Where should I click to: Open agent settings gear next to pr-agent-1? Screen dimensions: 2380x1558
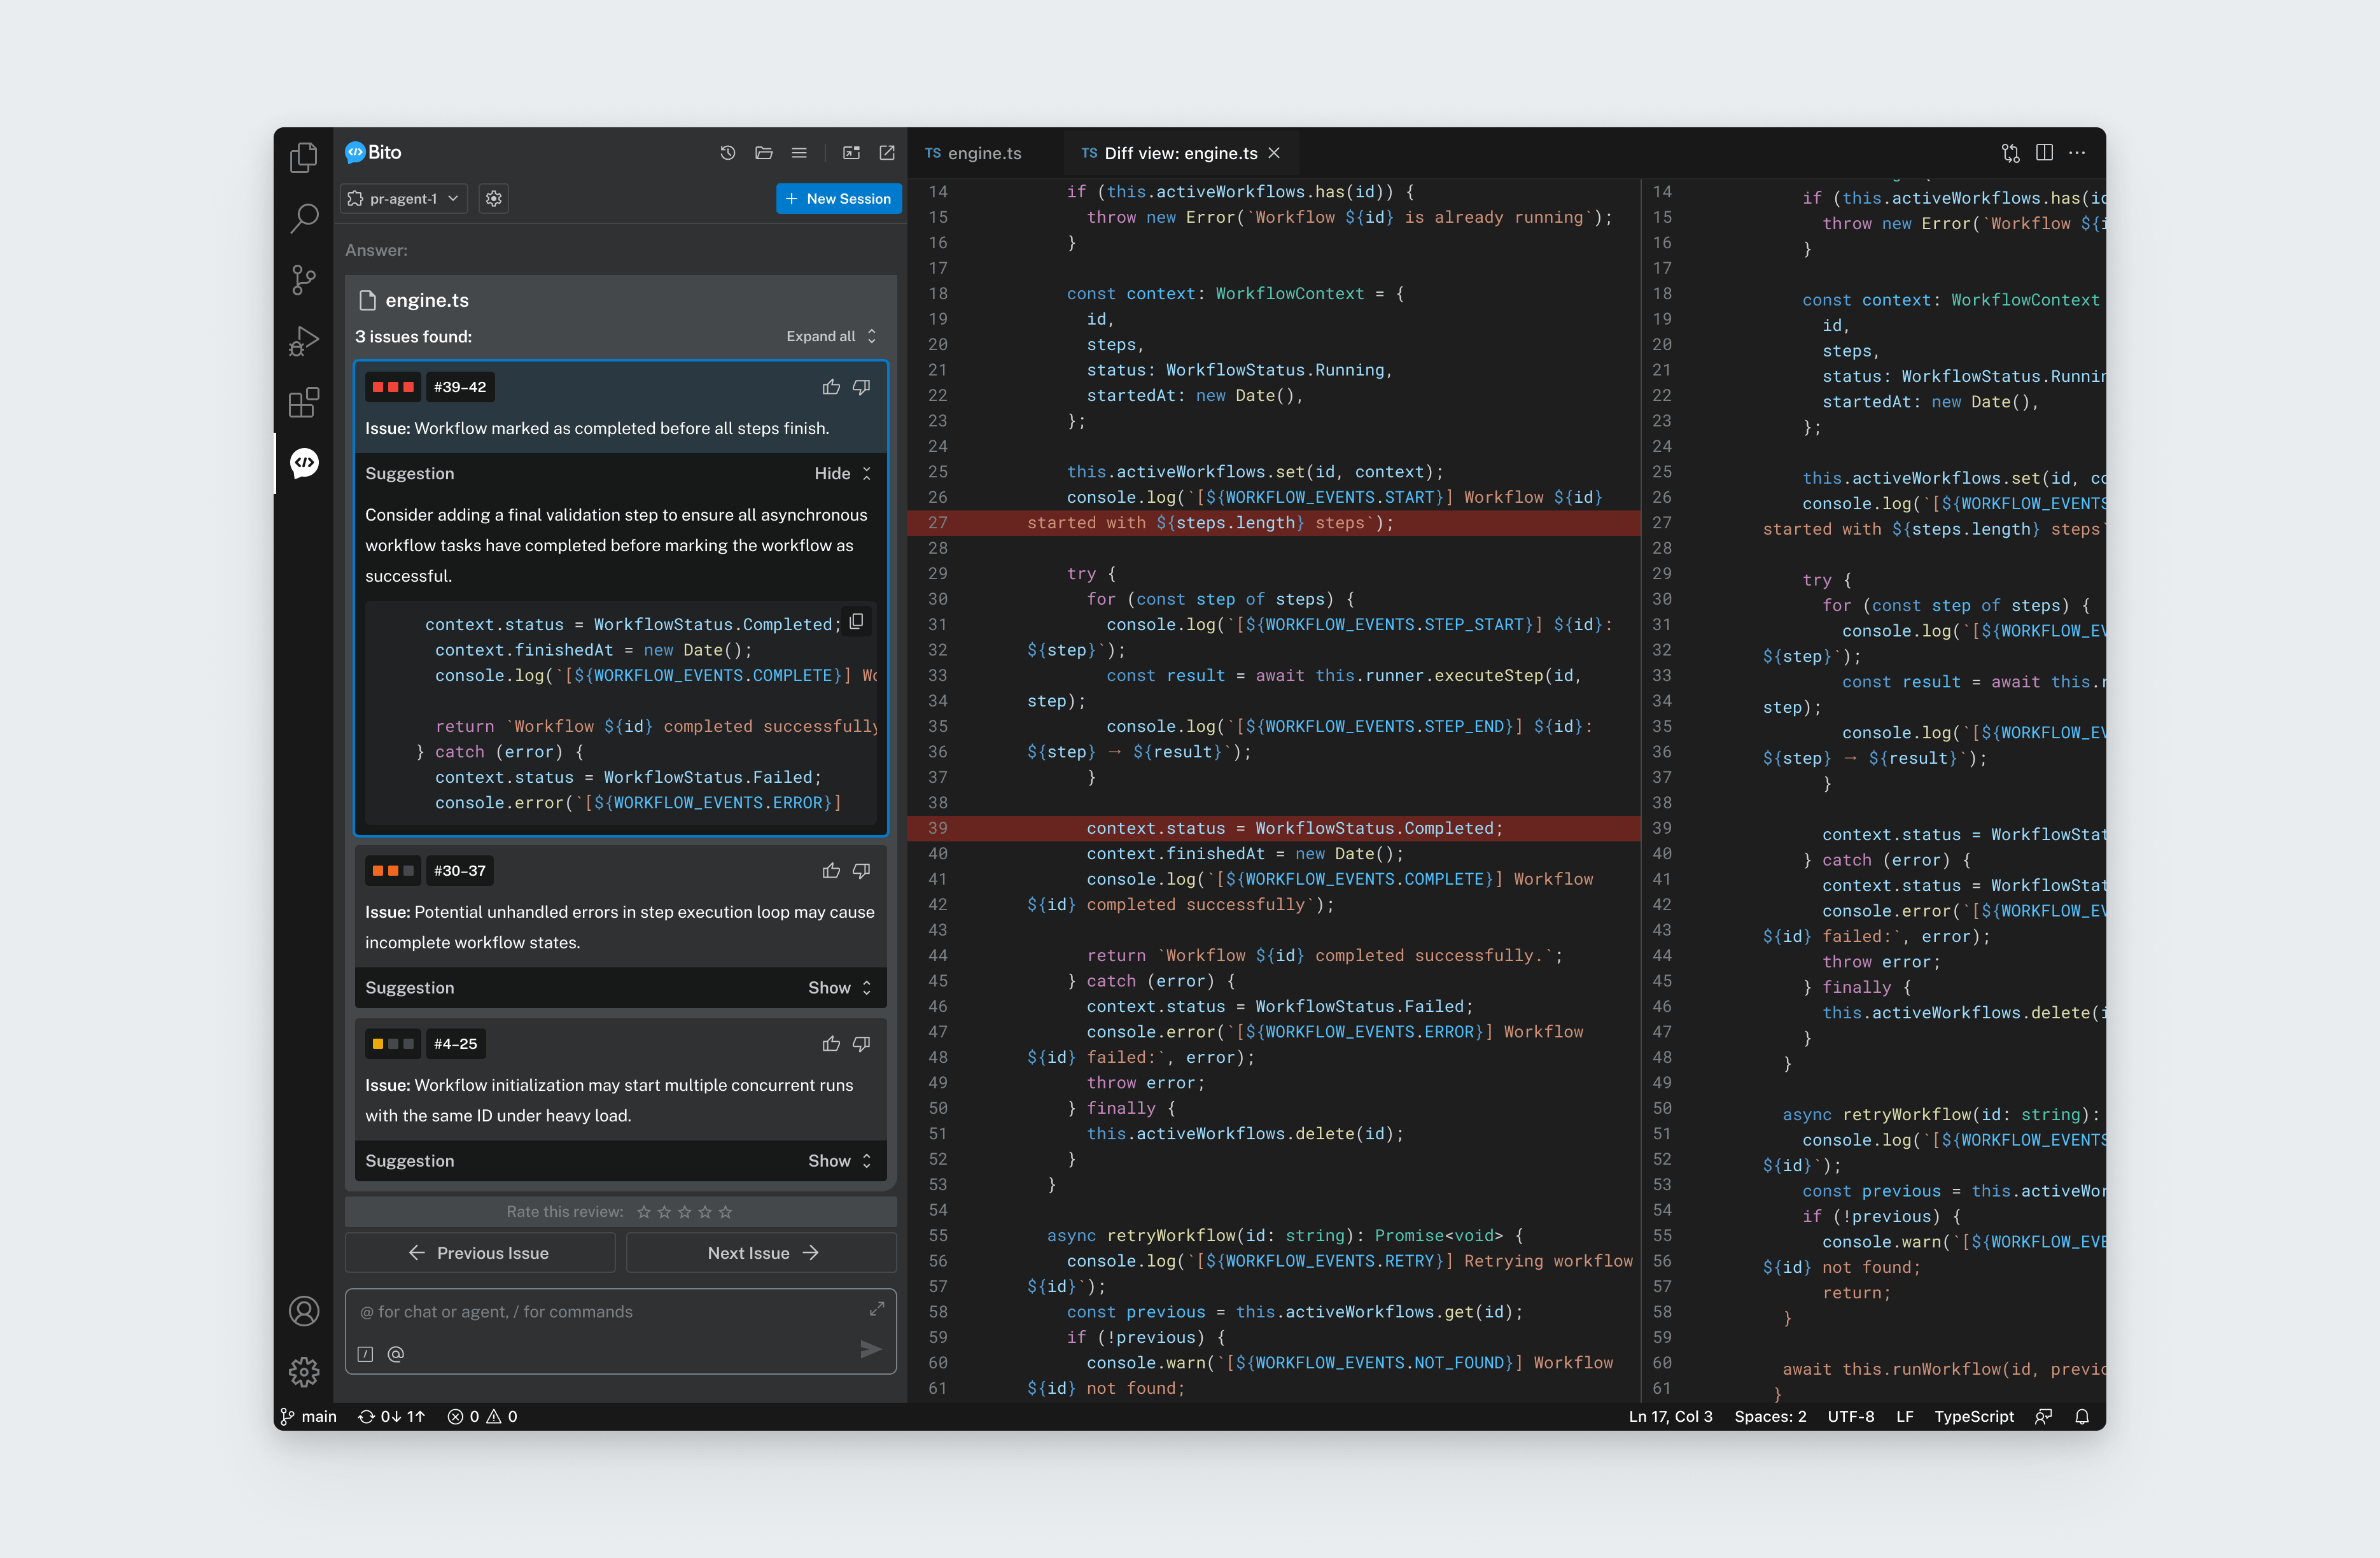click(493, 199)
